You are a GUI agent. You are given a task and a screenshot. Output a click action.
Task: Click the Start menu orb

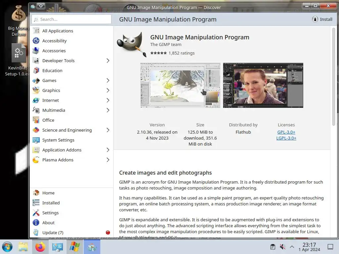[7, 247]
